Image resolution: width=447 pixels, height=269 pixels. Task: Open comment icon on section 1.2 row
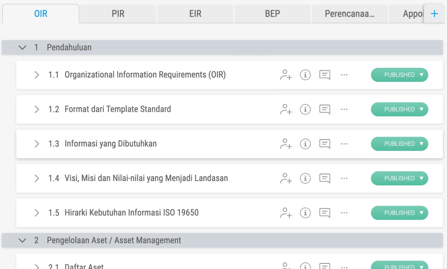click(x=325, y=109)
